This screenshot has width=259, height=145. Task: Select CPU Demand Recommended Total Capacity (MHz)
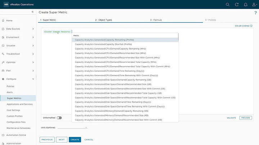(x=125, y=62)
